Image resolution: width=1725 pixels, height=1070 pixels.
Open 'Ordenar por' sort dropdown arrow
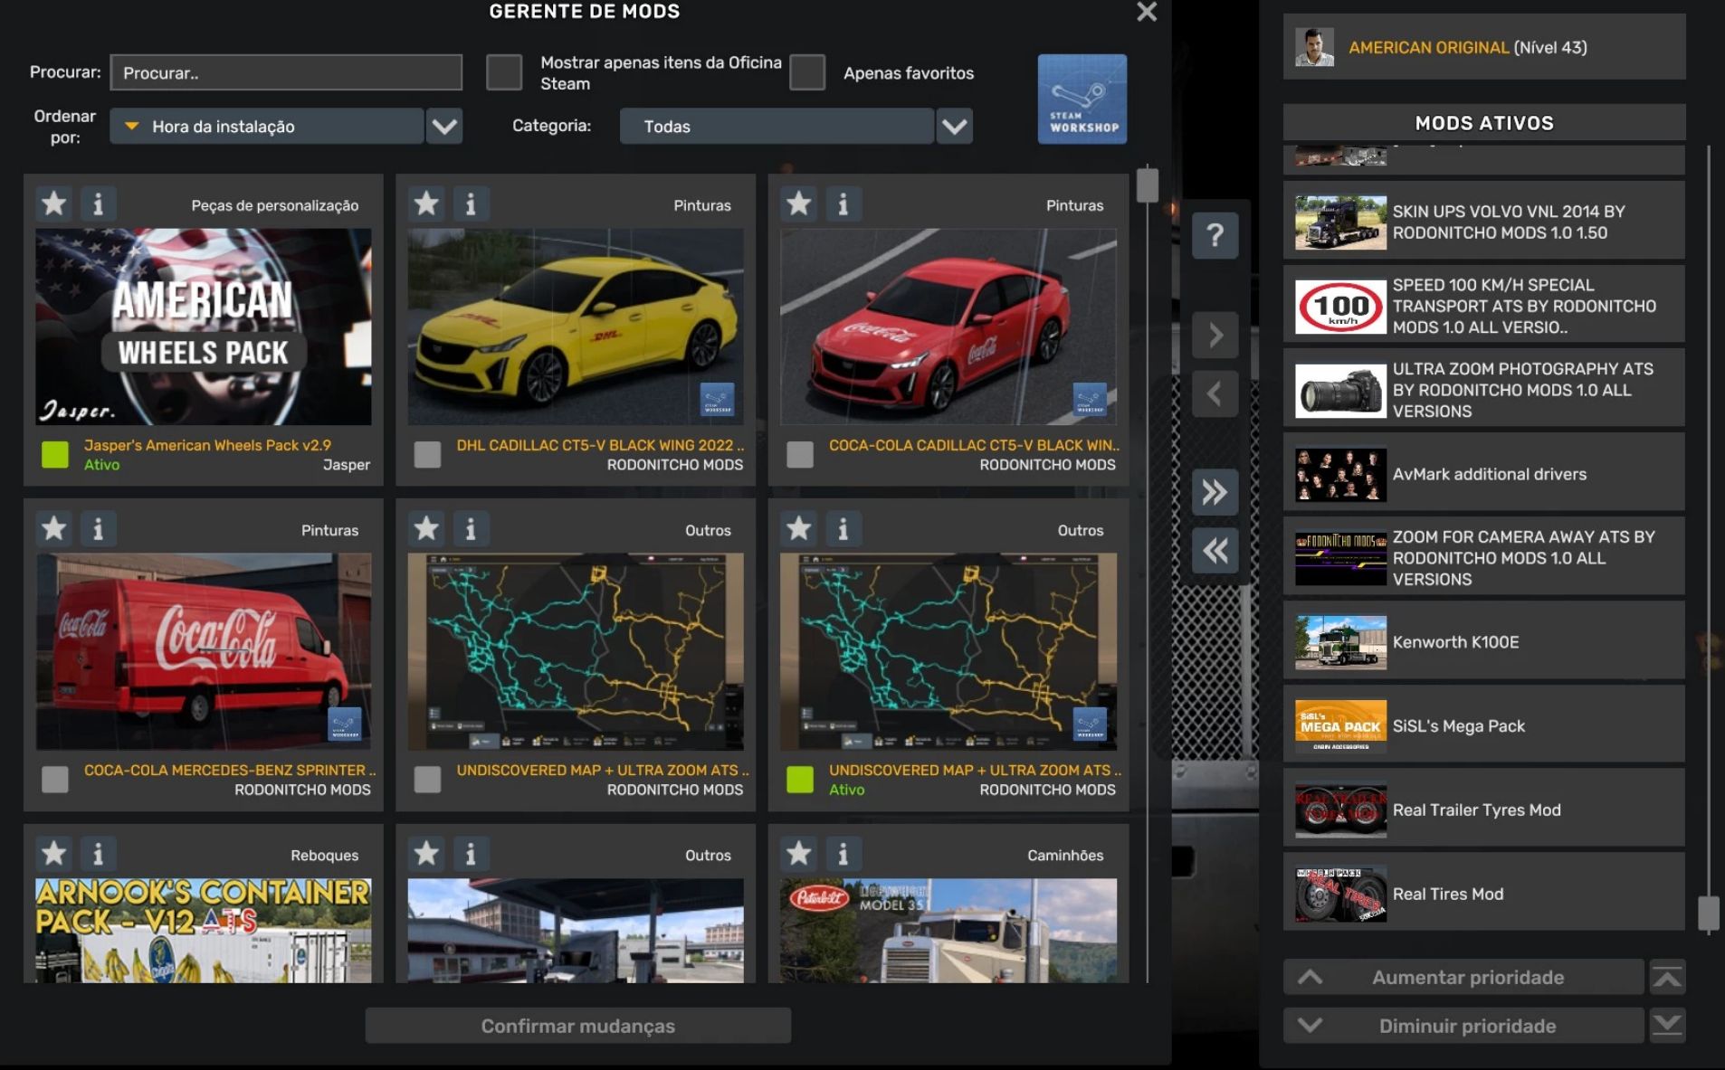coord(444,127)
